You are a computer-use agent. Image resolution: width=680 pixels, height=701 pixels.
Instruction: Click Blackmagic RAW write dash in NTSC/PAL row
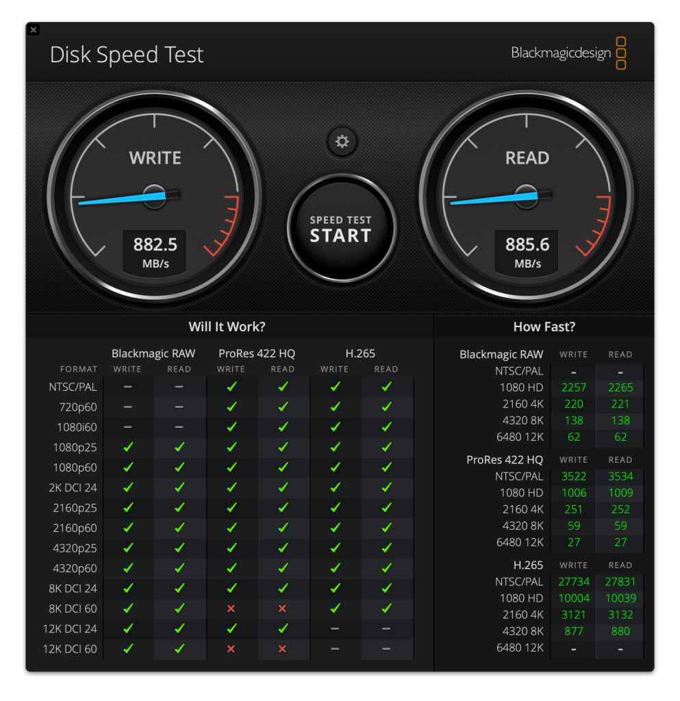point(128,387)
